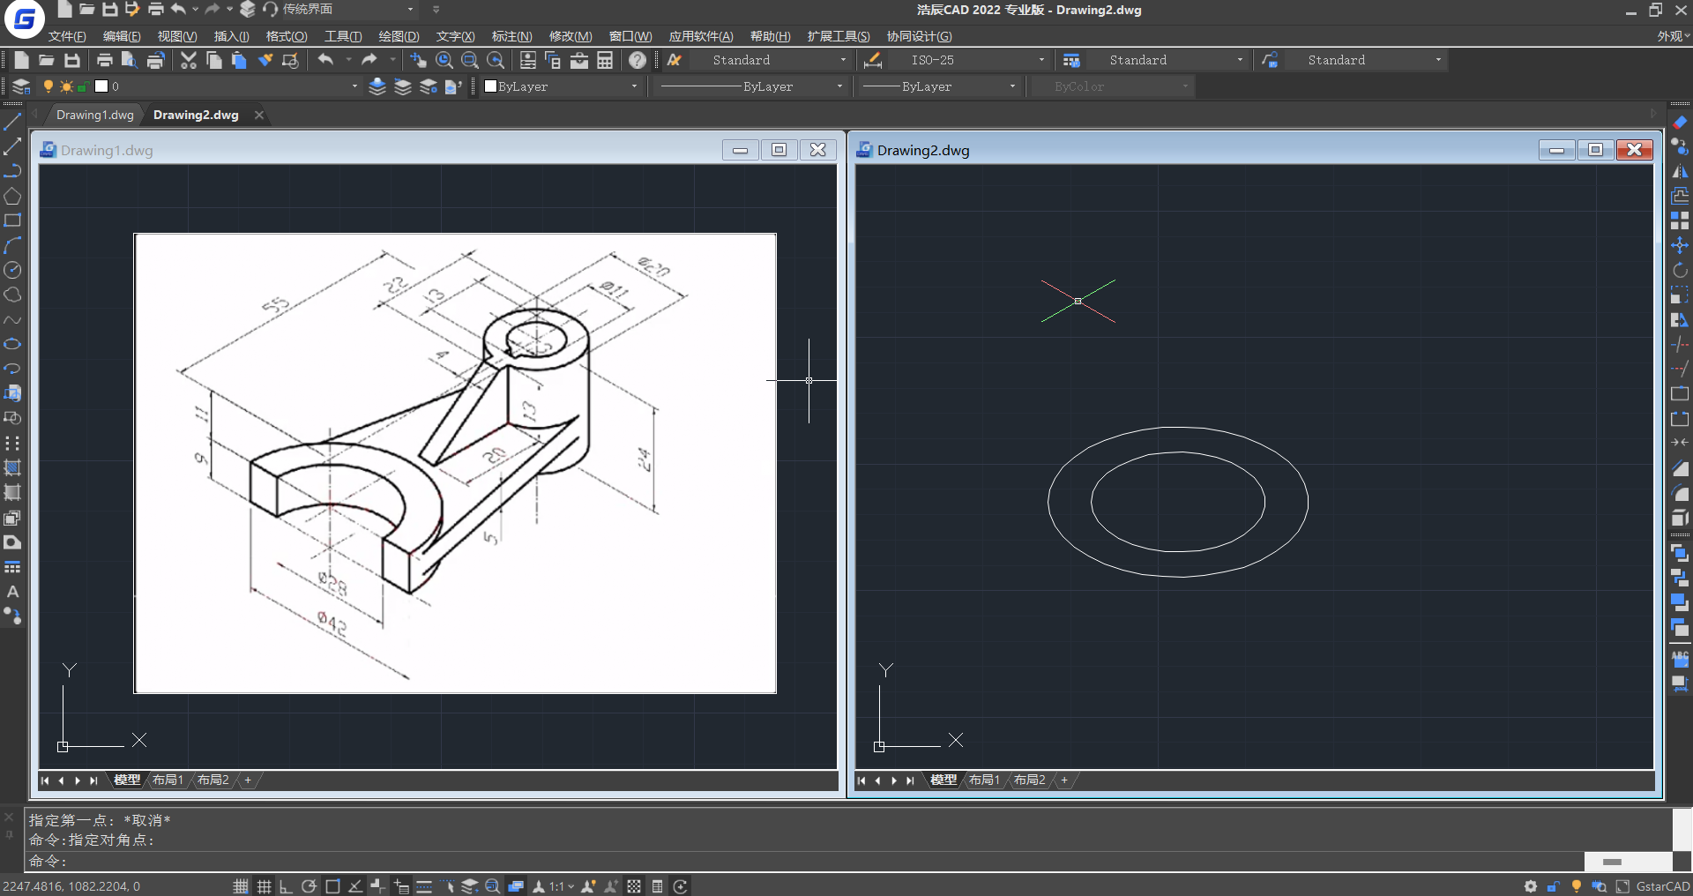
Task: Open Layer Properties Manager icon
Action: coord(21,86)
